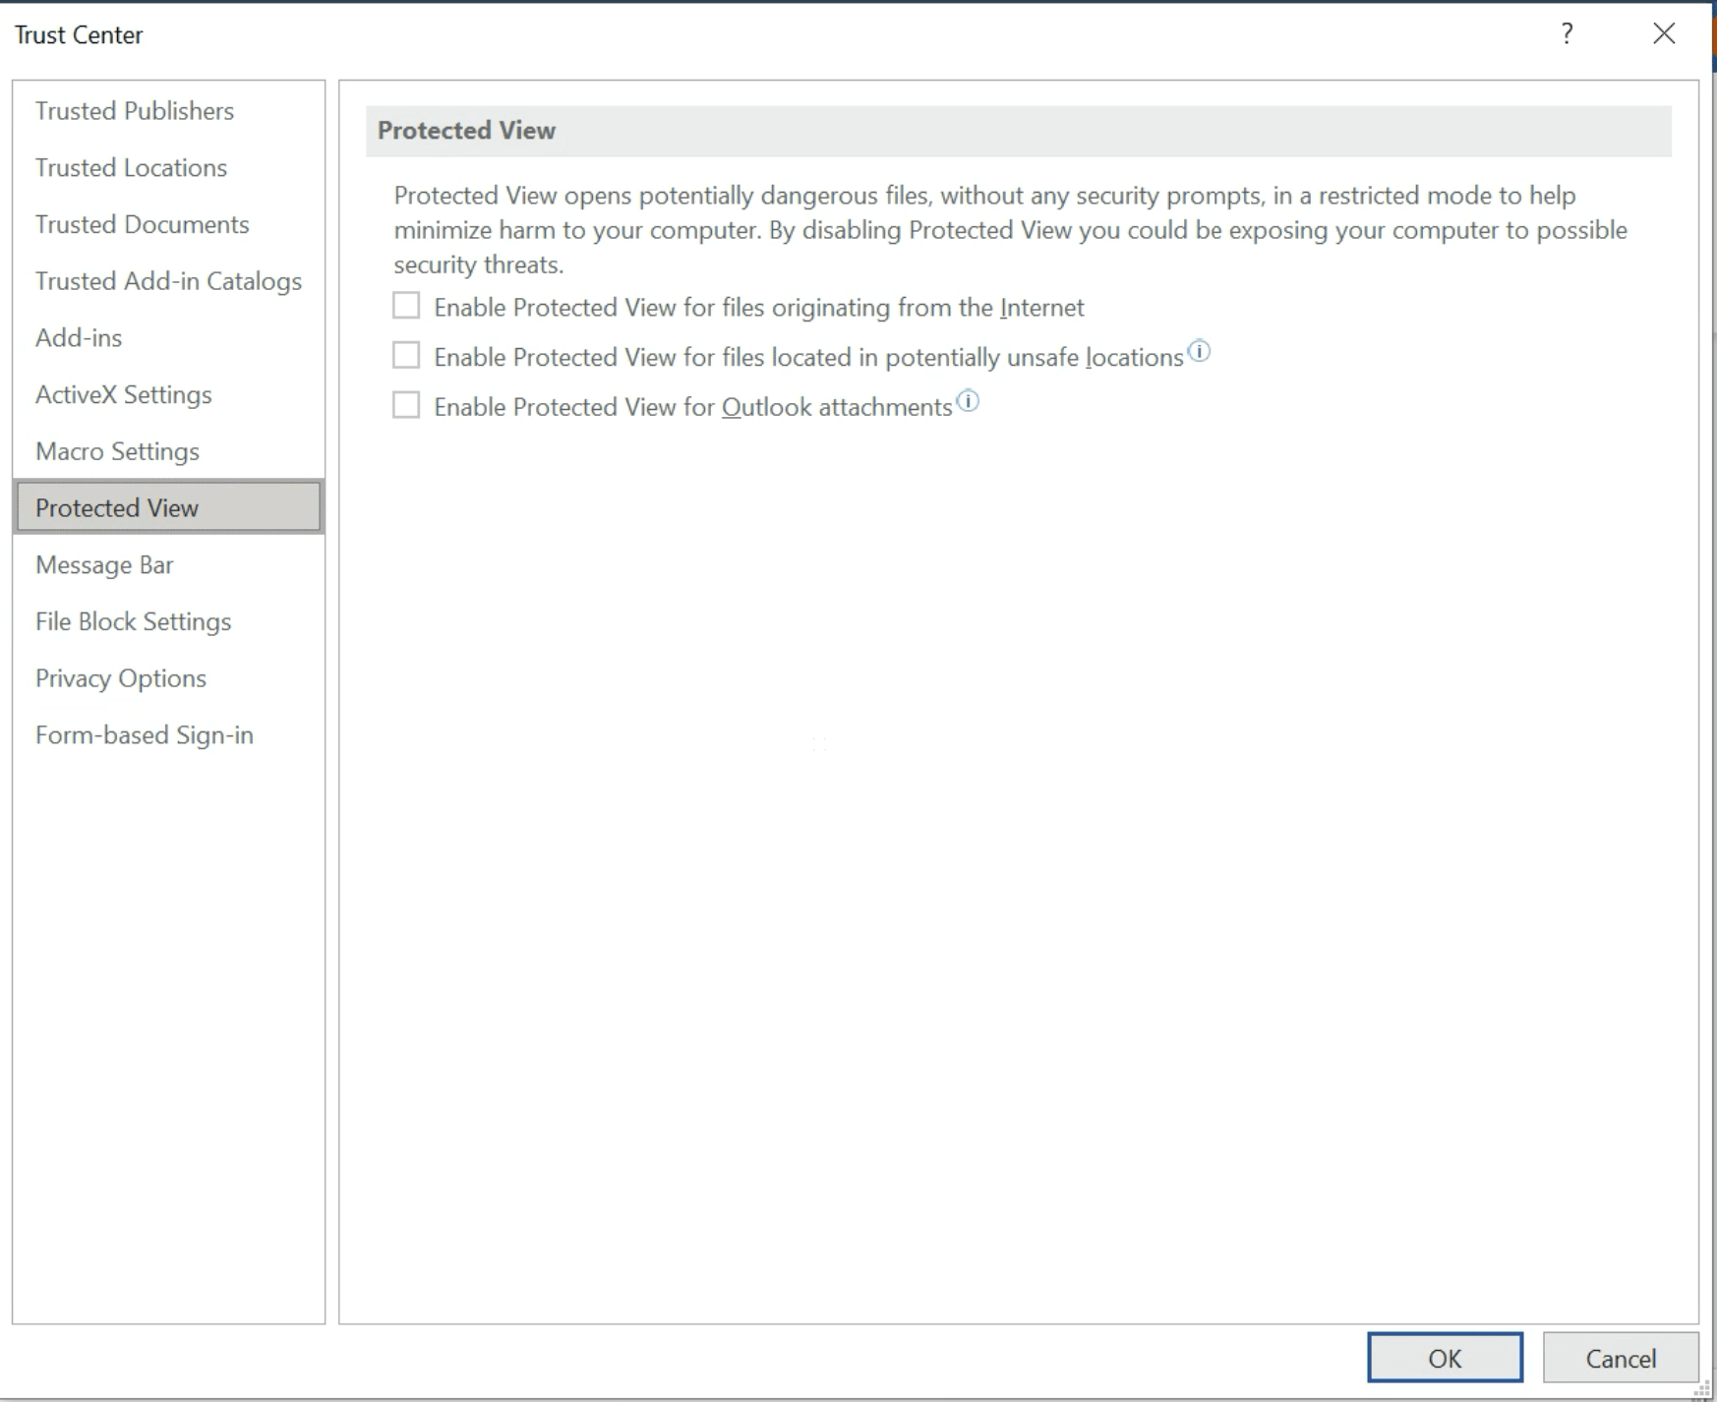Select the Protected View category
The width and height of the screenshot is (1717, 1402).
(x=168, y=507)
